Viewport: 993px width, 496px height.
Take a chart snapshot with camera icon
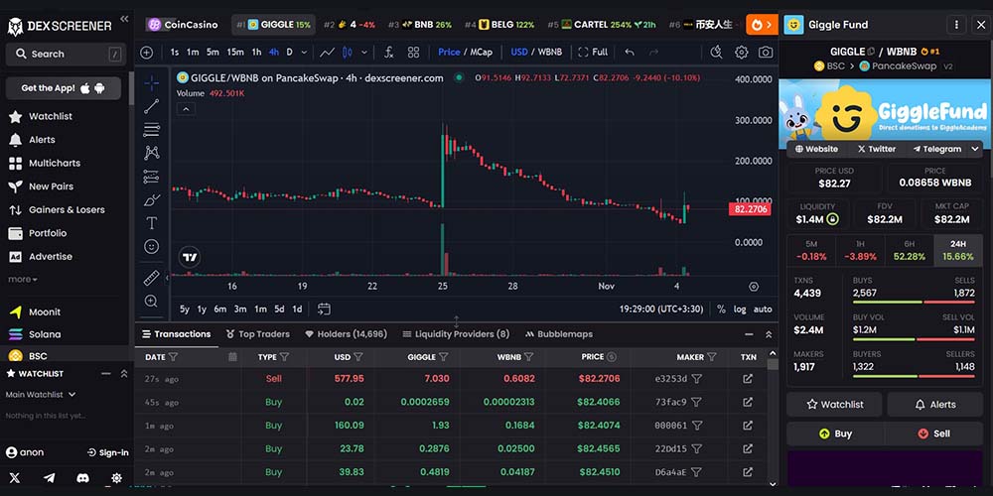pos(766,52)
